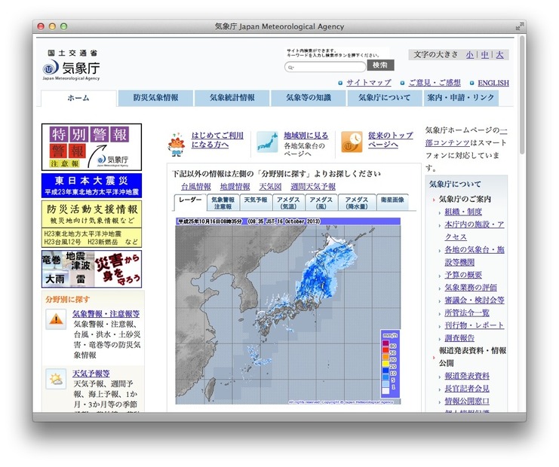559x467 pixels.
Task: Set text size to 小
Action: (470, 55)
